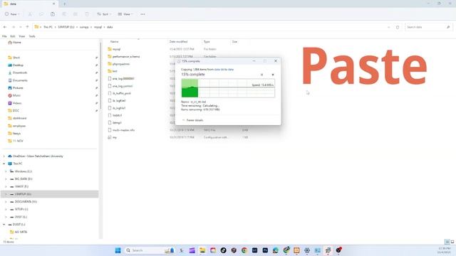Image resolution: width=456 pixels, height=256 pixels.
Task: Collapse the This PC tree node
Action: (4, 164)
